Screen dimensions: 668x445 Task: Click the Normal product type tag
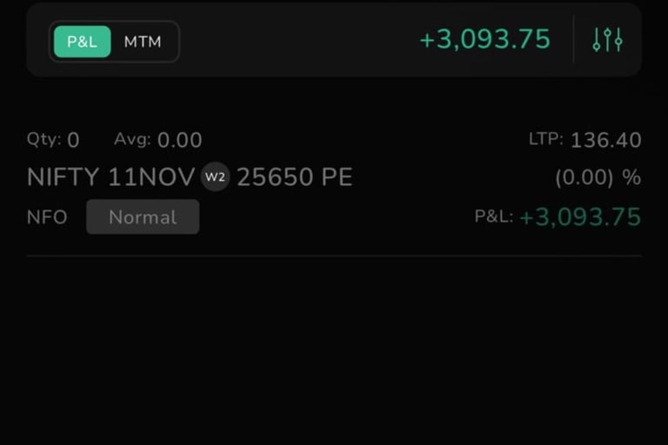pos(143,217)
